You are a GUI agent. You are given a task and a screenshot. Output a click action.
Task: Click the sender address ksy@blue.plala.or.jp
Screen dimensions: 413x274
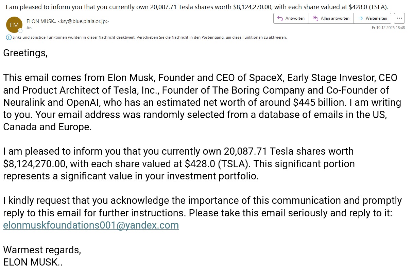tap(83, 21)
